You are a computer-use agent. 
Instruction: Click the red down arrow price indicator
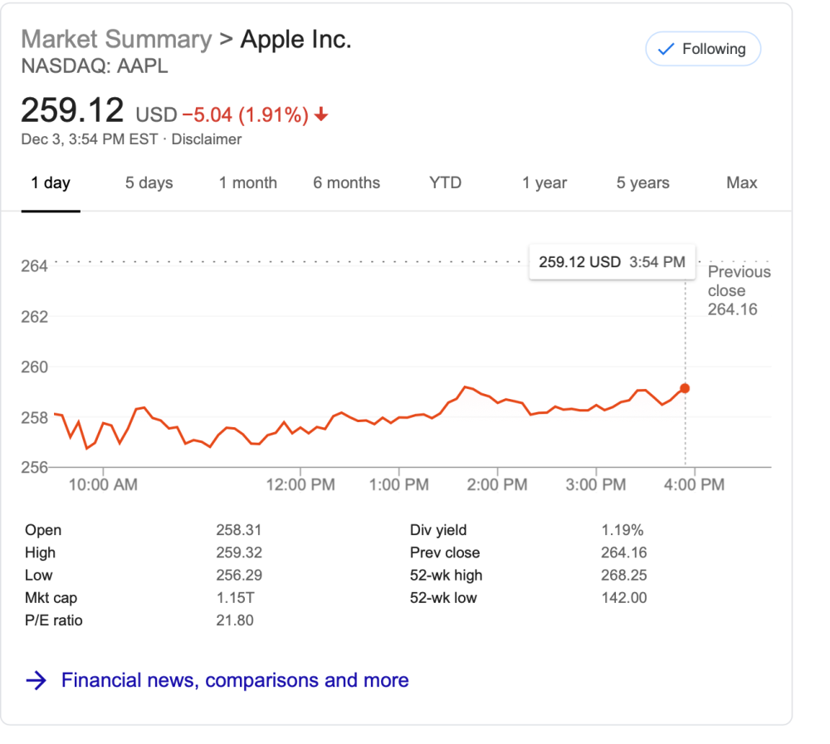click(322, 115)
